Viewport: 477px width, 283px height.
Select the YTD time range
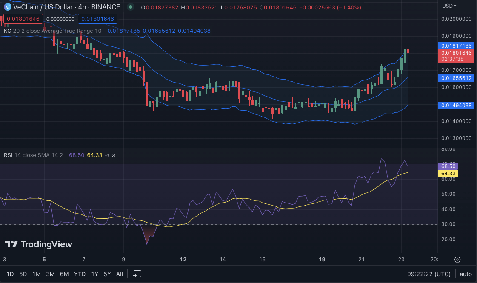(x=80, y=274)
